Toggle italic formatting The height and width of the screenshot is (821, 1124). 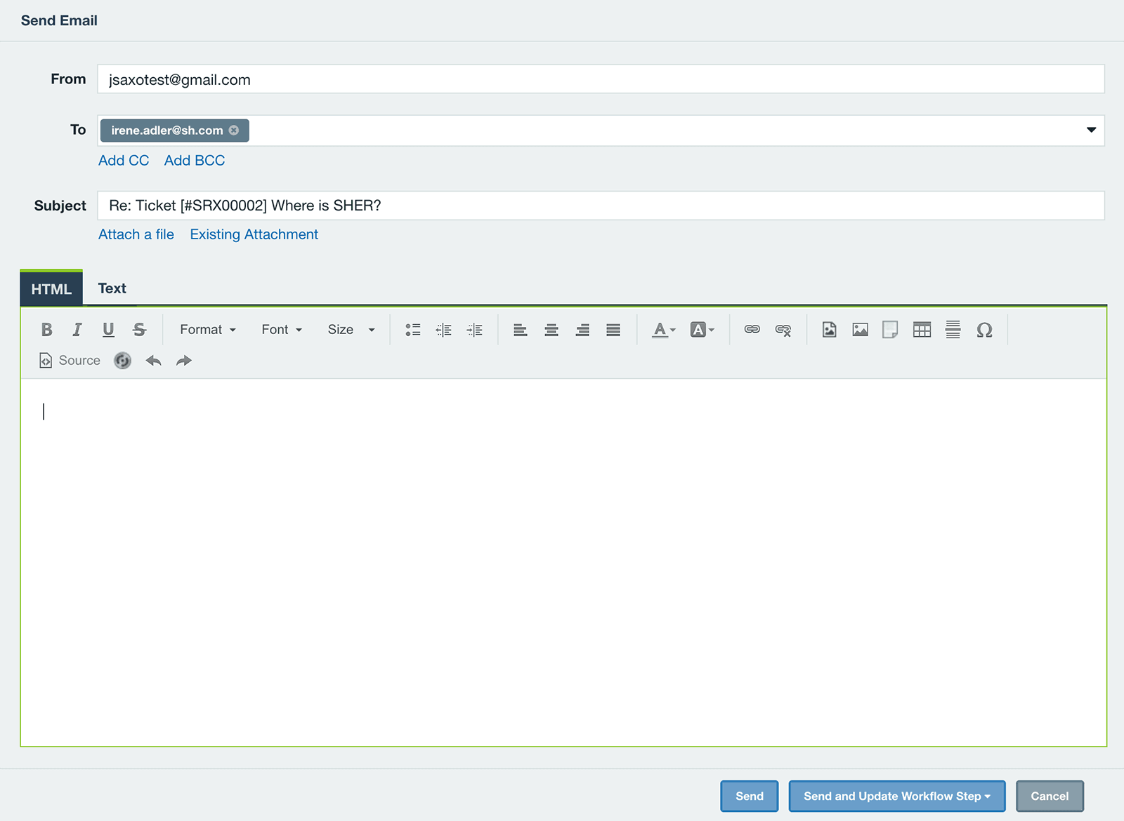click(77, 330)
